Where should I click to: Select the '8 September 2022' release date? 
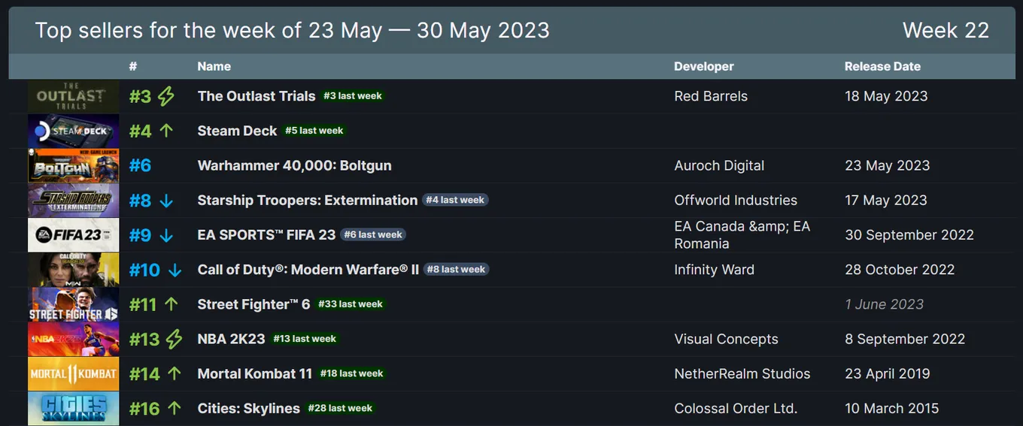click(905, 339)
